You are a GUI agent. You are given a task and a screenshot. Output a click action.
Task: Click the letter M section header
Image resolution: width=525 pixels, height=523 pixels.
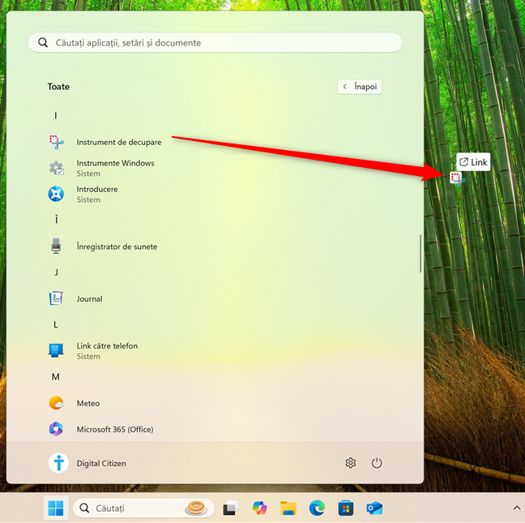tap(56, 377)
